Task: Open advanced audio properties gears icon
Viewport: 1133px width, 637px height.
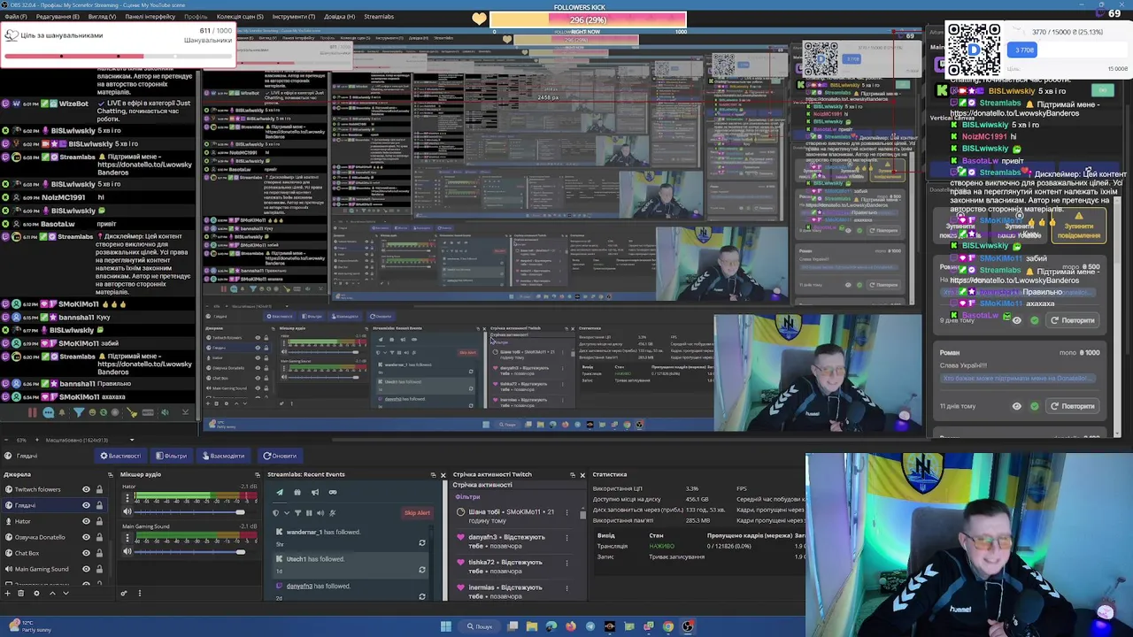Action: tap(124, 593)
